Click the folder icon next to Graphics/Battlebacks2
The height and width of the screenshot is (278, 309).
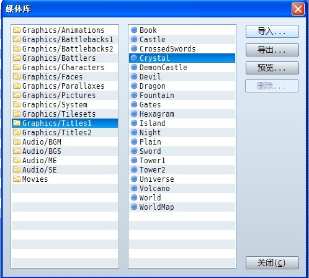click(17, 48)
